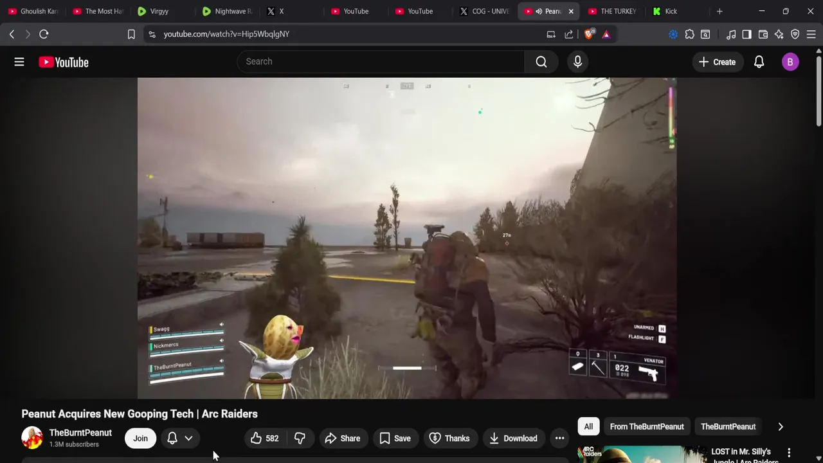823x463 pixels.
Task: Open the media control music note
Action: click(731, 34)
